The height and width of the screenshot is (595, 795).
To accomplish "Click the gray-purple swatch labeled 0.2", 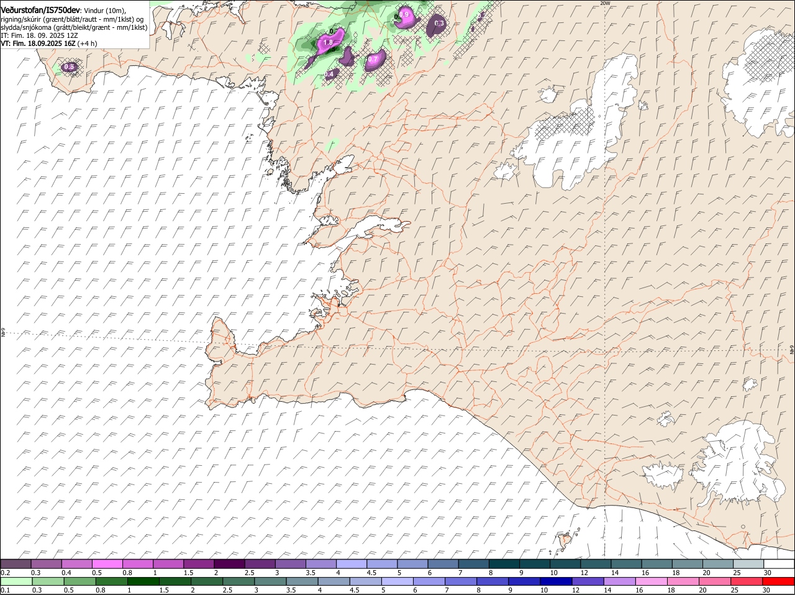I will coord(16,563).
